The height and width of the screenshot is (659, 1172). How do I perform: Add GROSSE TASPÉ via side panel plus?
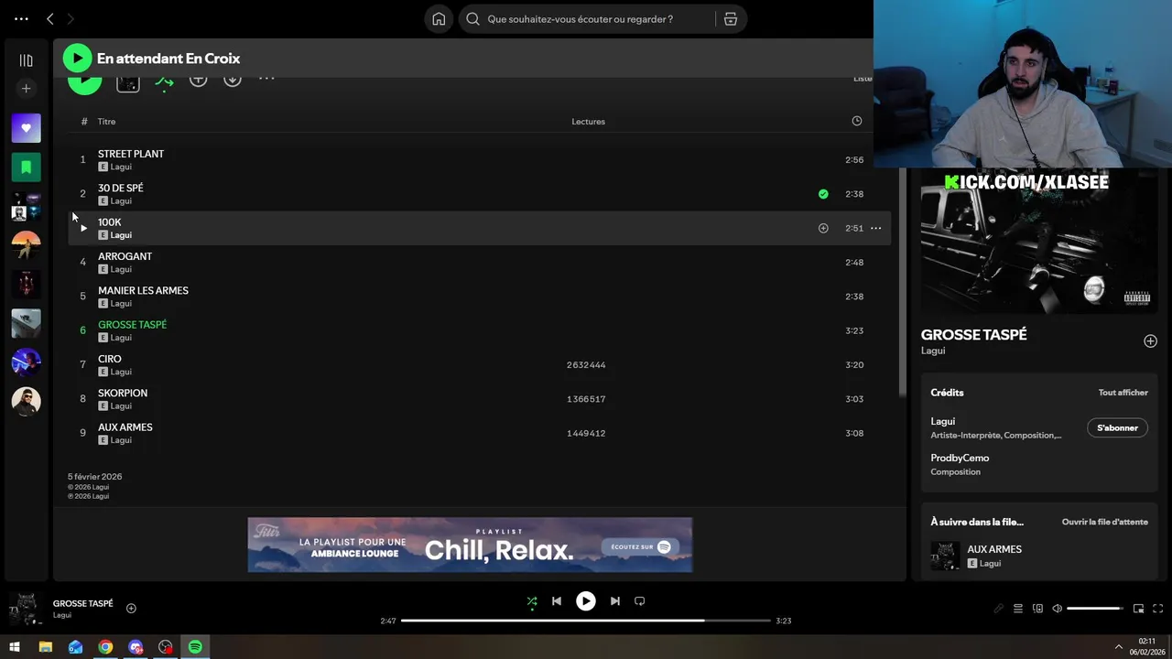[1150, 341]
